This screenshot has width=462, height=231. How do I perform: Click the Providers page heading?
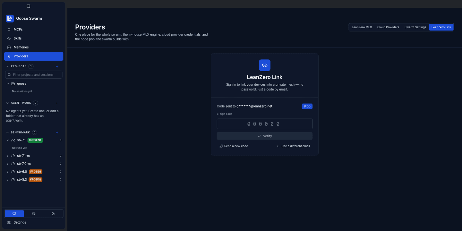(x=90, y=27)
